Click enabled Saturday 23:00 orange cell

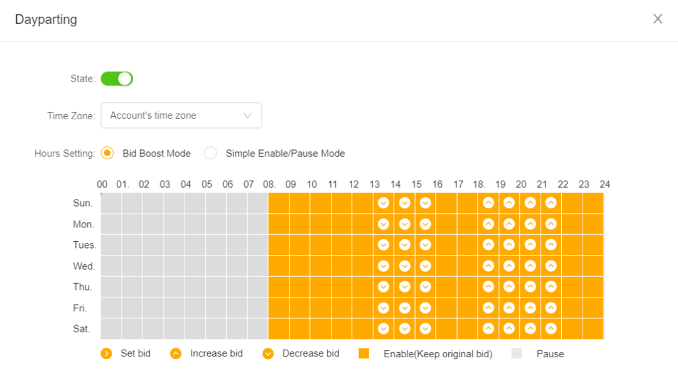click(x=593, y=329)
